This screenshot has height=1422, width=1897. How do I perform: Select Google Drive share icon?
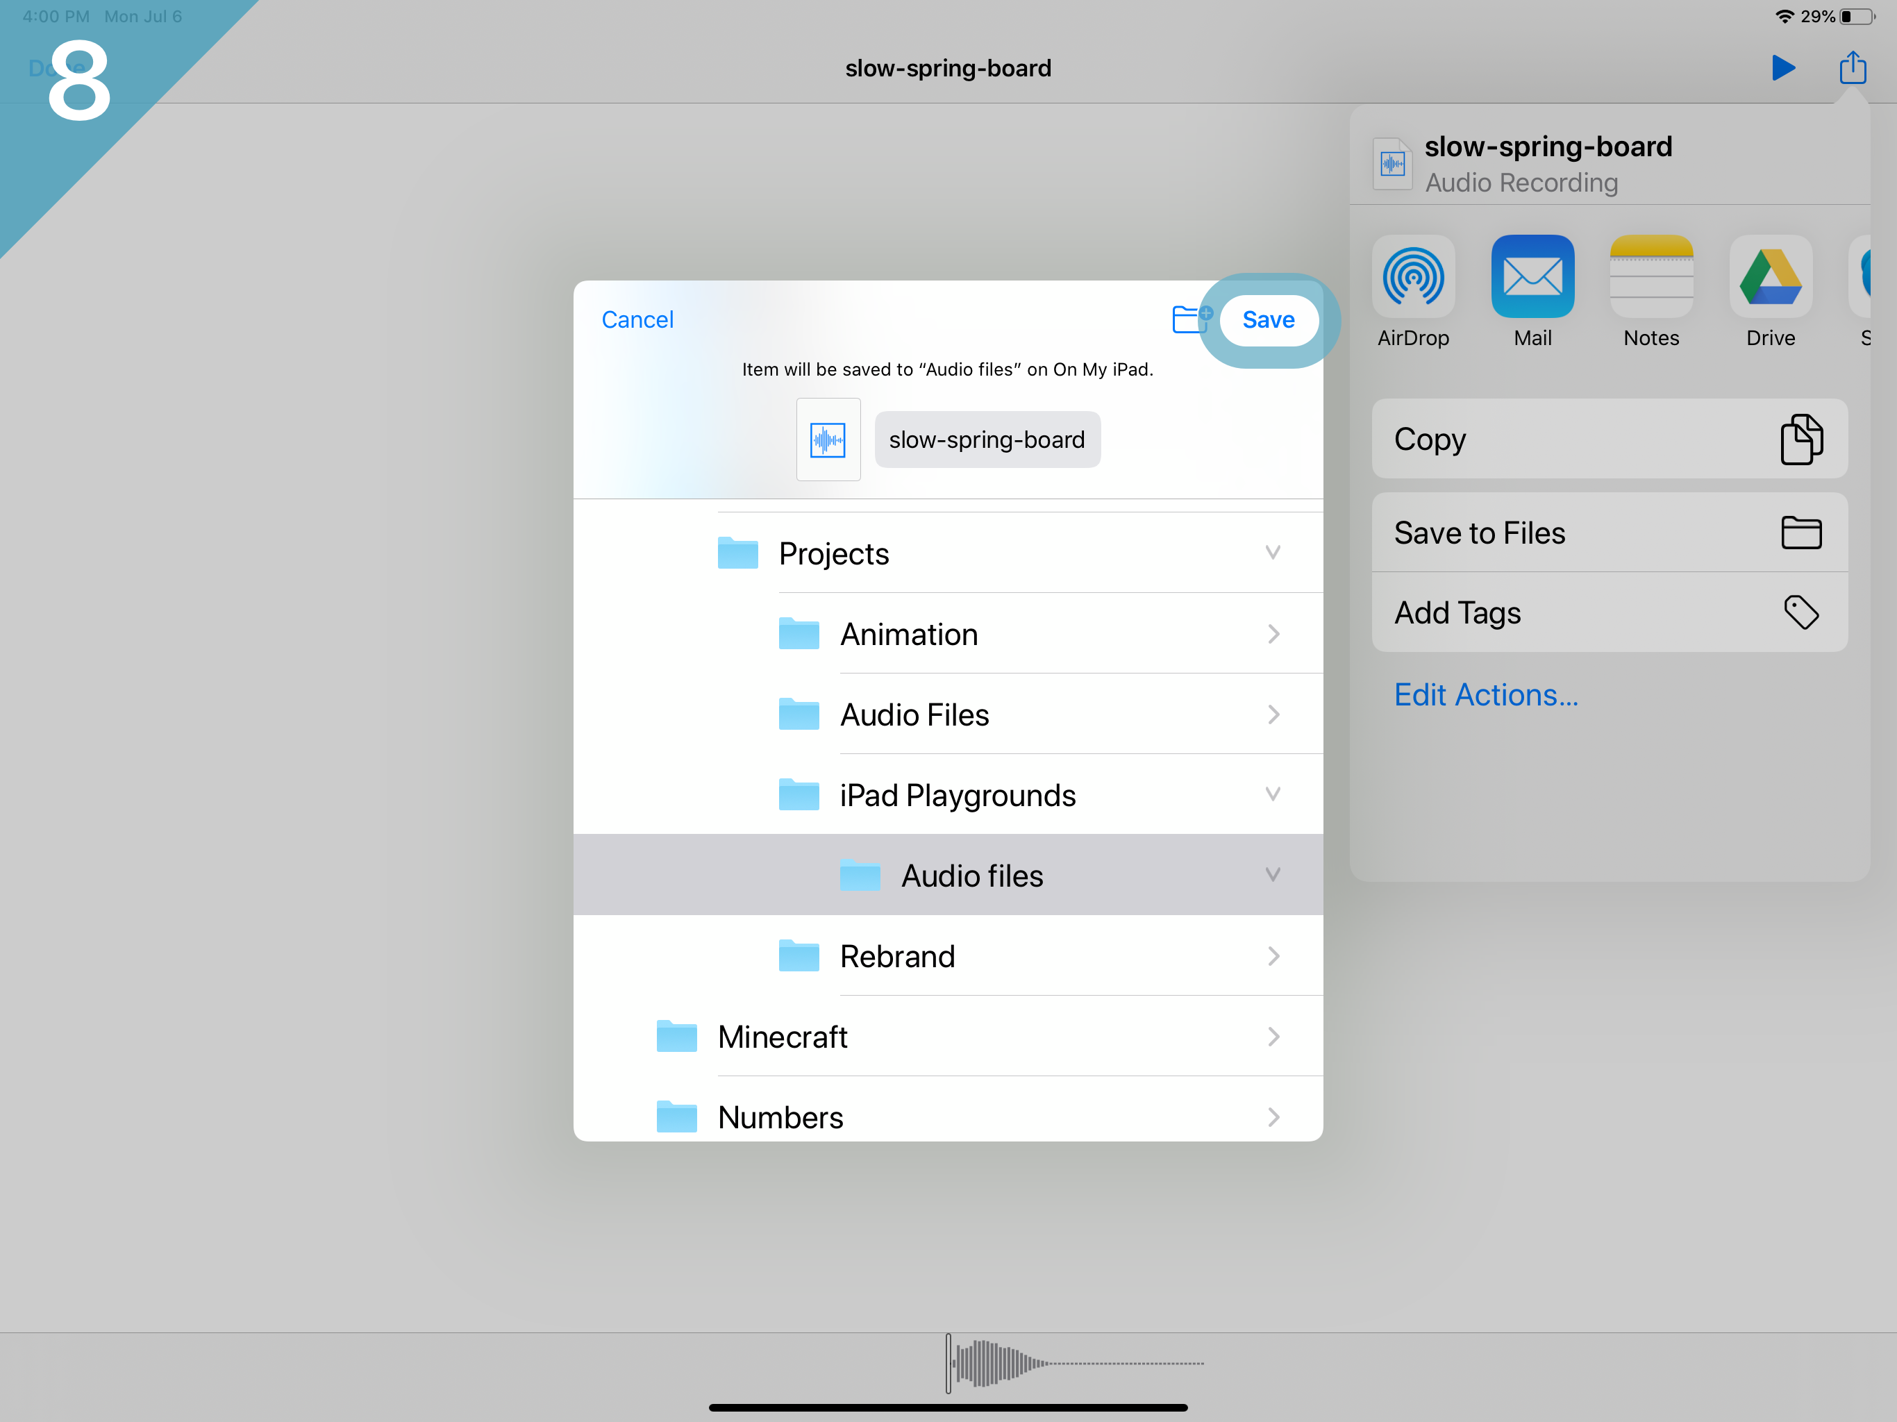1770,277
